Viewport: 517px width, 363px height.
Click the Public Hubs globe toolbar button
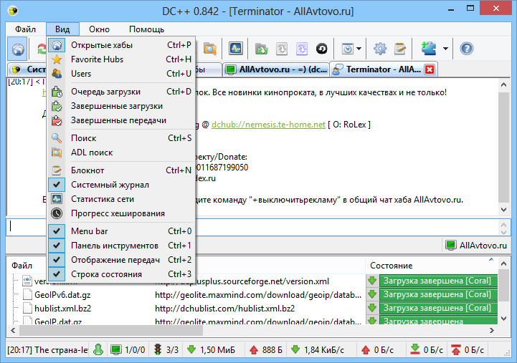(x=18, y=49)
